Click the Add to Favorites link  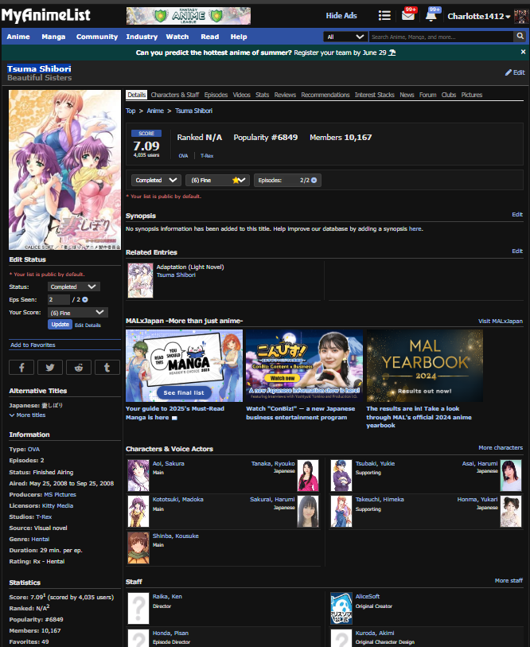tap(33, 345)
